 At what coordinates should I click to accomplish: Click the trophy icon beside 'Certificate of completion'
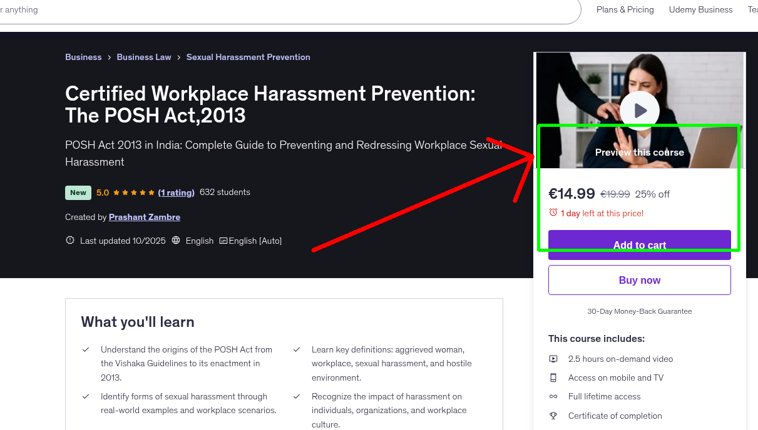tap(553, 416)
